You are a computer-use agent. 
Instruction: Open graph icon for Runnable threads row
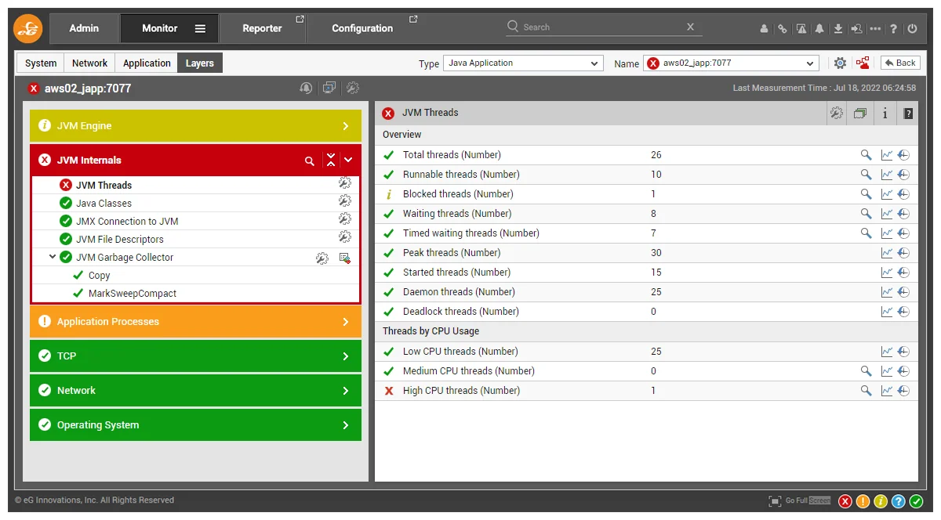tap(887, 175)
